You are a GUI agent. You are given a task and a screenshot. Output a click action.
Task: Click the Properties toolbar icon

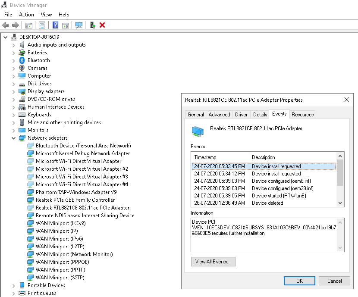point(42,25)
